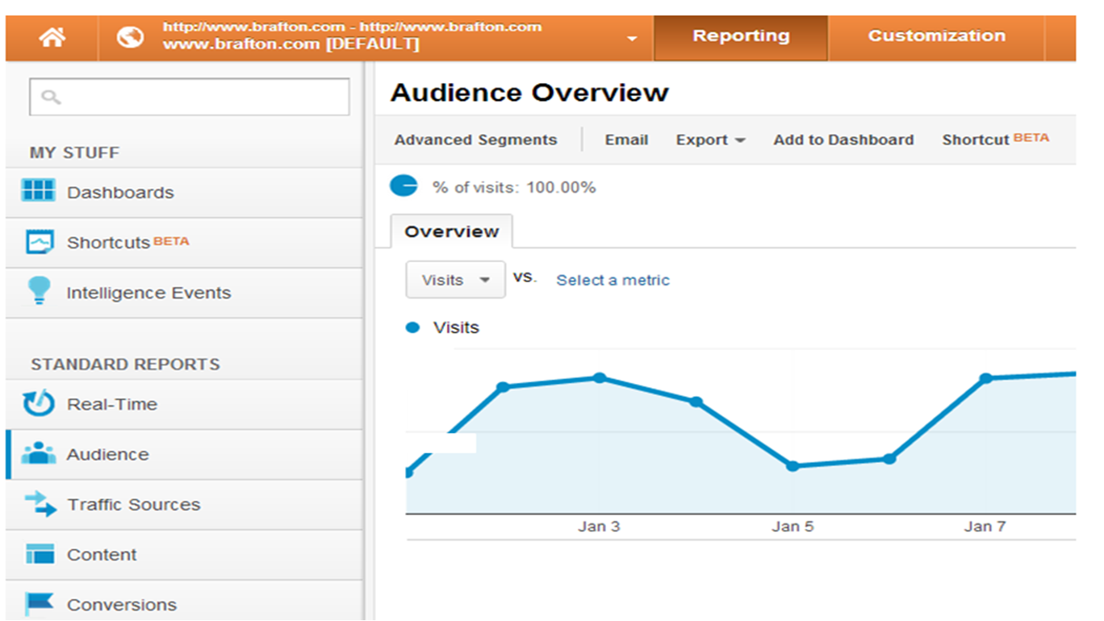
Task: Click Add to Dashboard
Action: tap(843, 140)
